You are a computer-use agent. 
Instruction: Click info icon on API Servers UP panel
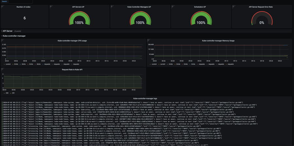(x=50, y=6)
